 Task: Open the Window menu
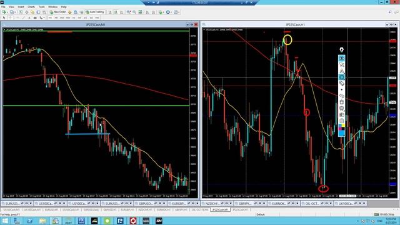52,7
